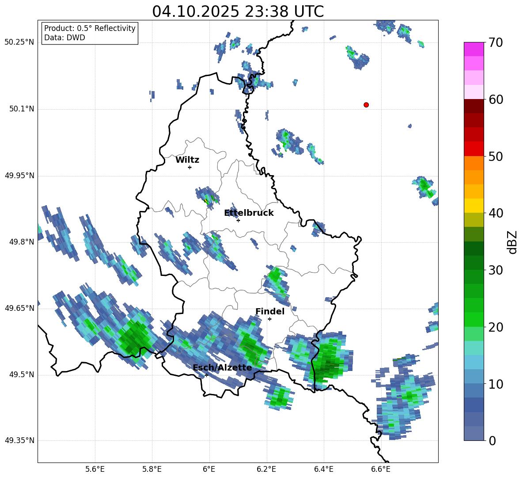
Task: Click the title '04.10.2025 23:38 UTC'
Action: click(x=238, y=11)
